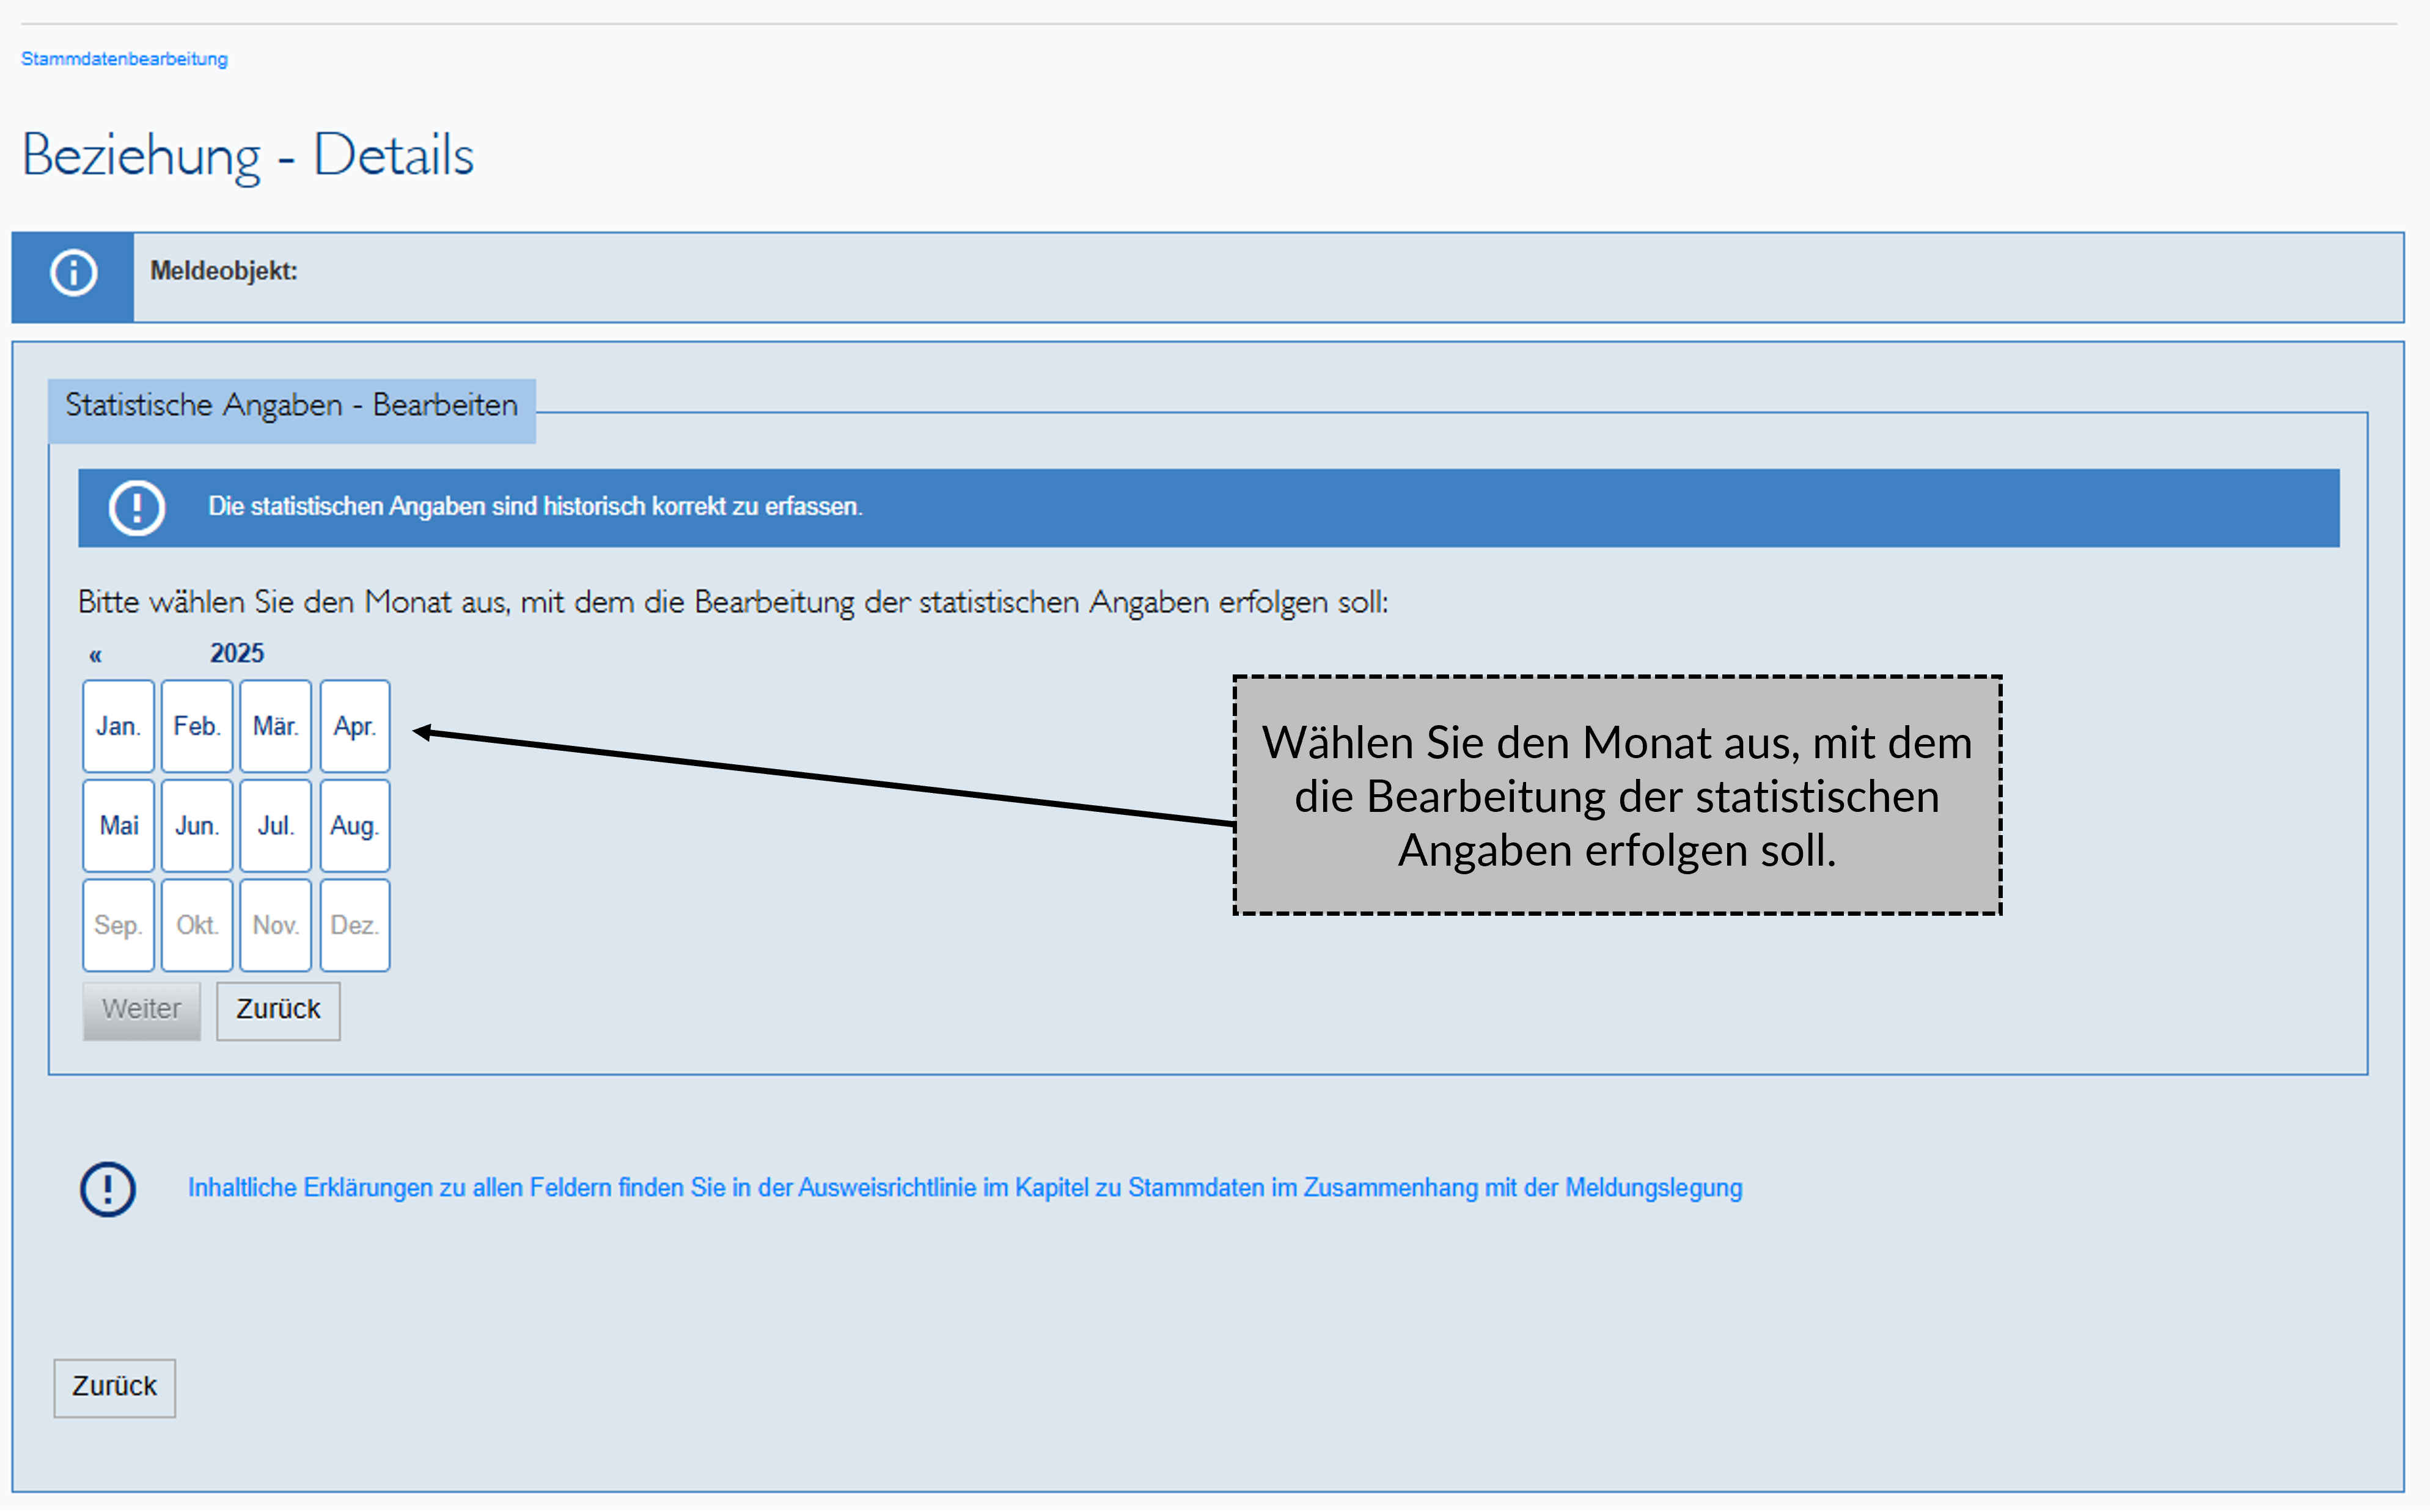Open the Stammdatenbearbeitung breadcrumb link
2430x1512 pixels.
point(124,58)
